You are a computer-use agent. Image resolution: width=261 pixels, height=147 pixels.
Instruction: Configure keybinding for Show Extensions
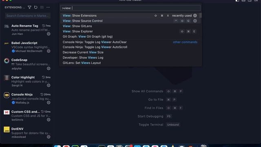click(x=195, y=16)
